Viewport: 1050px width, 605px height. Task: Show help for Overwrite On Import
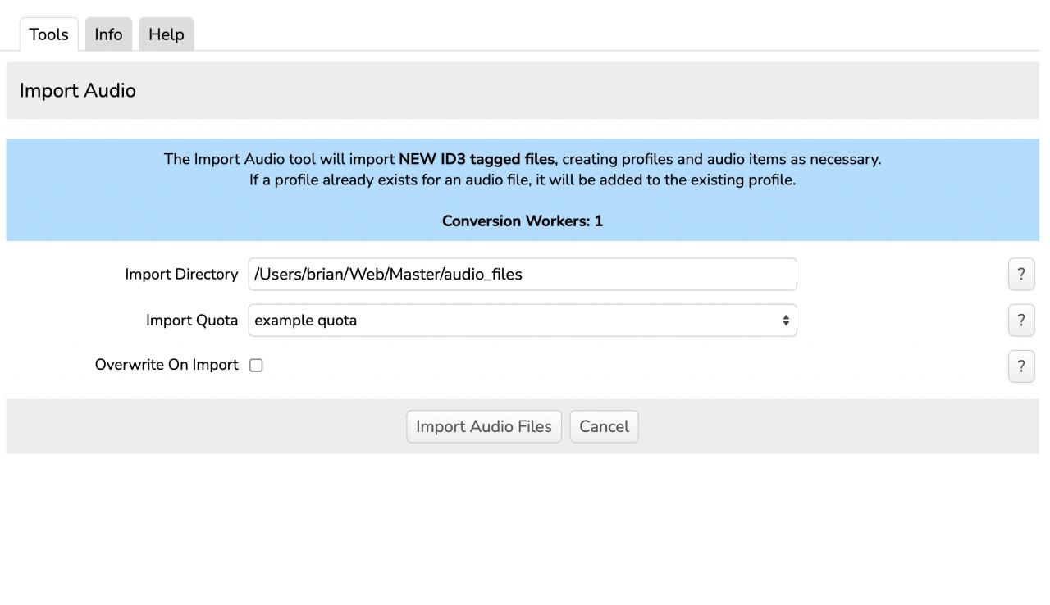(x=1020, y=366)
